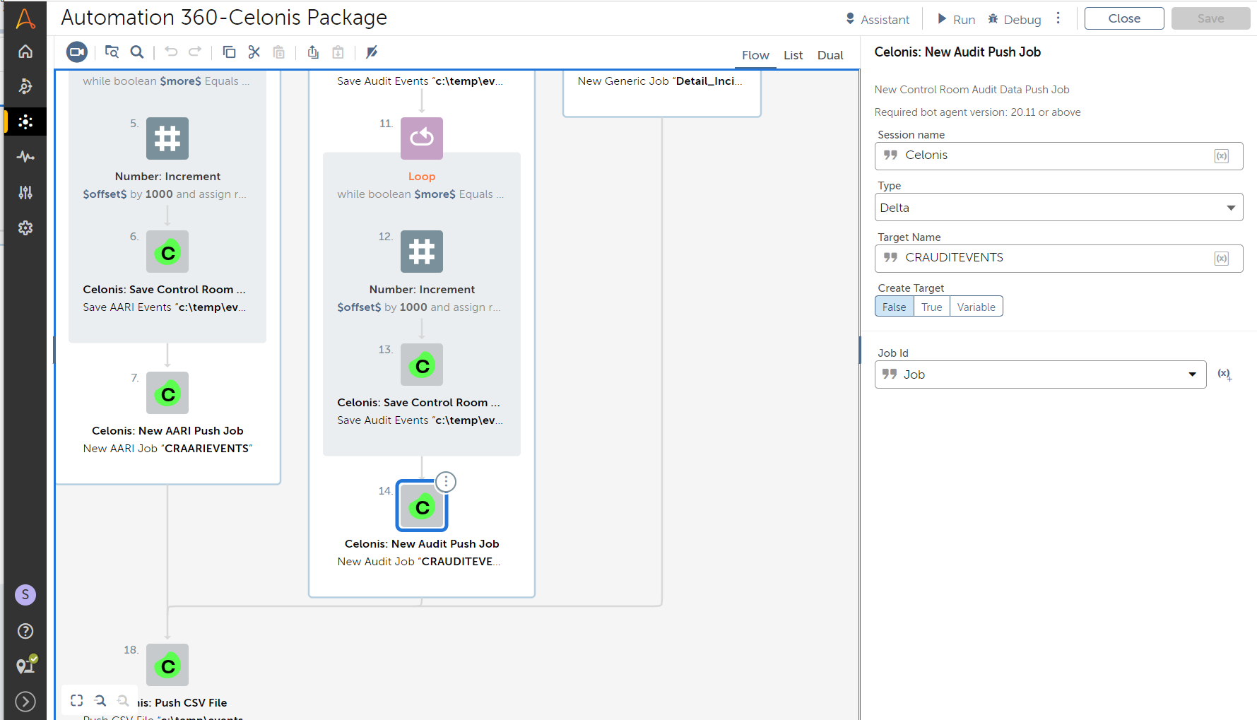Switch to the Dual view tab
Viewport: 1257px width, 720px height.
coord(830,55)
